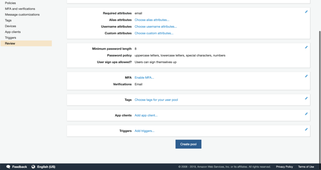Click the 'email' required attribute value
Viewport: 321px width, 170px height.
(x=138, y=13)
